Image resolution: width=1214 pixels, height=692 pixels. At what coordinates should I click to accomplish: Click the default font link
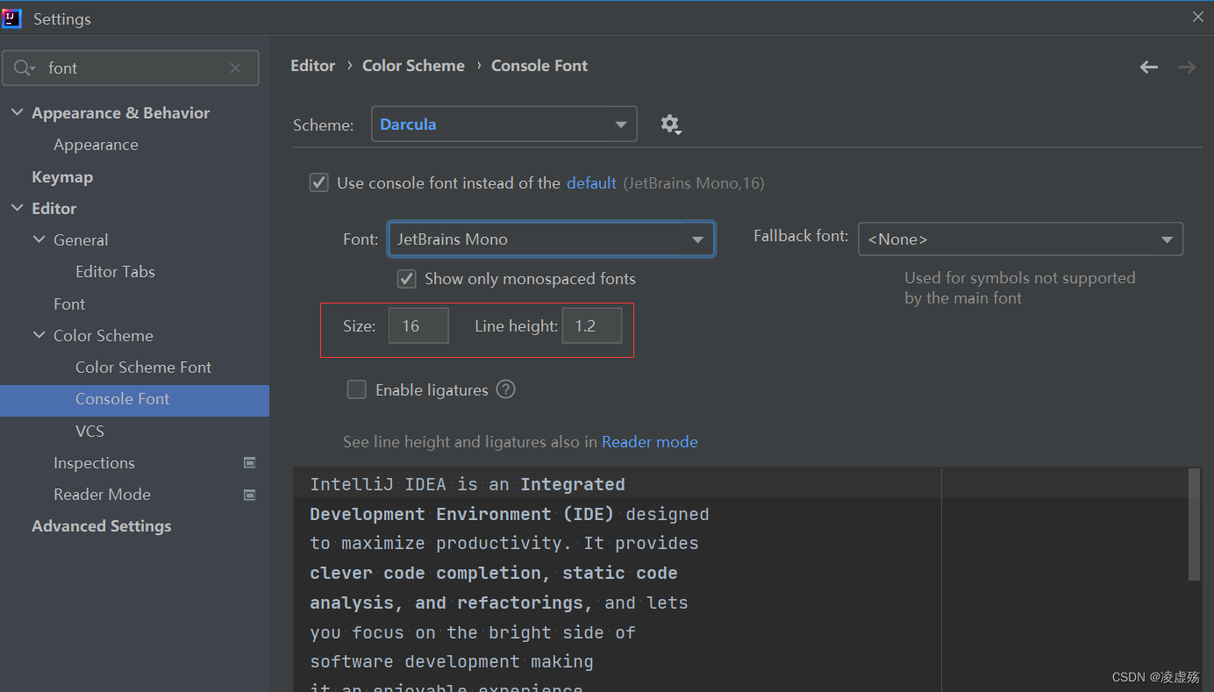(591, 183)
